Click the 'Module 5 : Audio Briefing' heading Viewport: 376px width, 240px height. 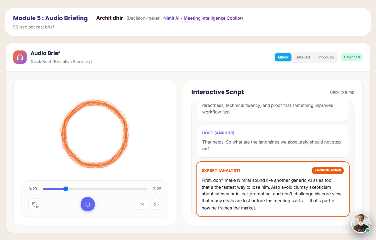click(50, 18)
